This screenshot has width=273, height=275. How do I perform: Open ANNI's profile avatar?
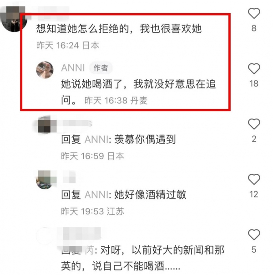click(x=45, y=70)
